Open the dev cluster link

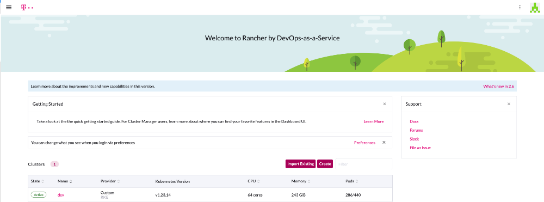(x=61, y=195)
